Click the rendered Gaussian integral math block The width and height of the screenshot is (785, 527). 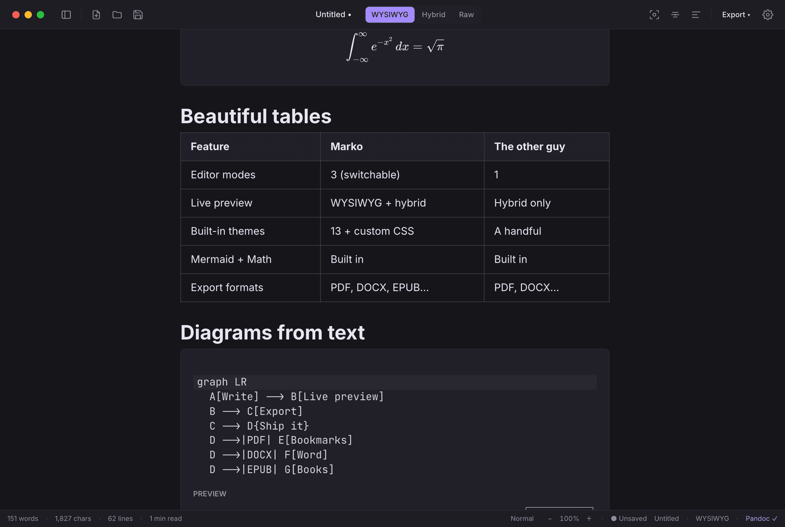(395, 47)
